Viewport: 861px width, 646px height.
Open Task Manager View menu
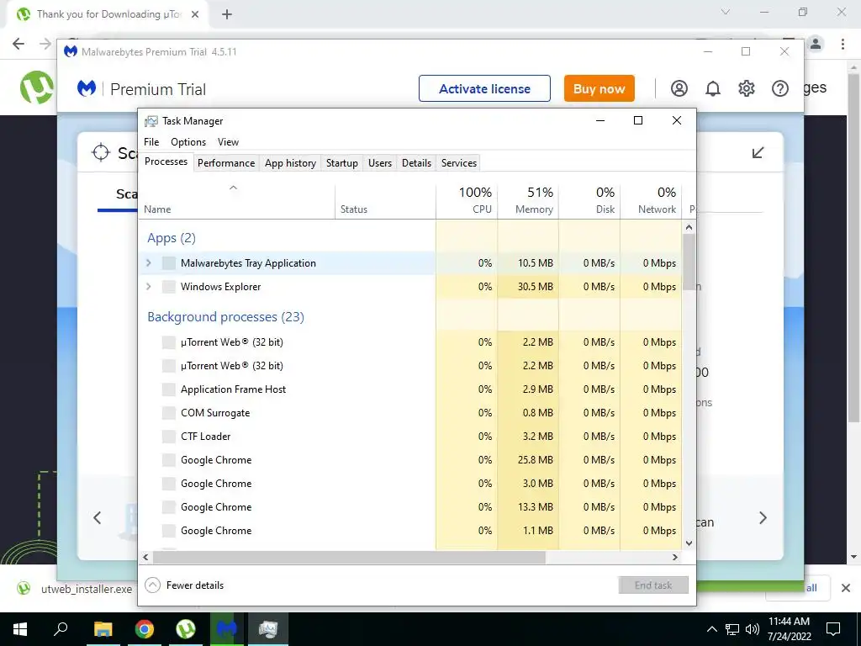click(x=228, y=141)
